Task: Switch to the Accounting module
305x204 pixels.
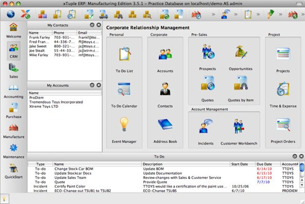Action: 13,91
